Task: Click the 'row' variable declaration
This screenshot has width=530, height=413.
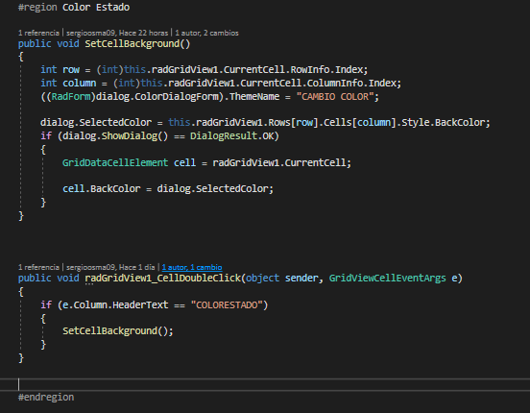Action: (71, 70)
